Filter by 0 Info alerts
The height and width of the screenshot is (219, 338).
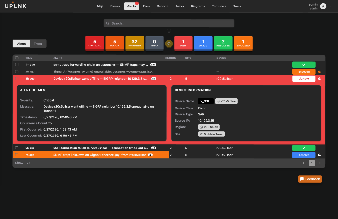tap(154, 43)
